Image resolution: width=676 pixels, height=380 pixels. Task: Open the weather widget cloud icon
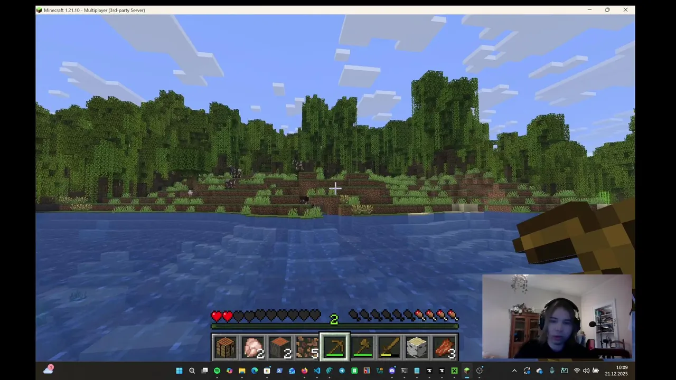click(x=48, y=369)
